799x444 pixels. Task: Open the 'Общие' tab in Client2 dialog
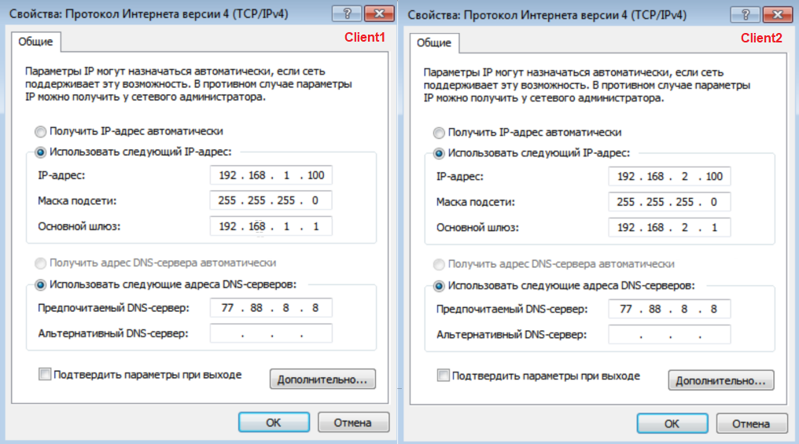point(433,42)
